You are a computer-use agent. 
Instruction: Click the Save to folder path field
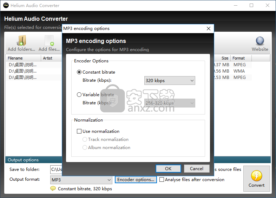56,169
